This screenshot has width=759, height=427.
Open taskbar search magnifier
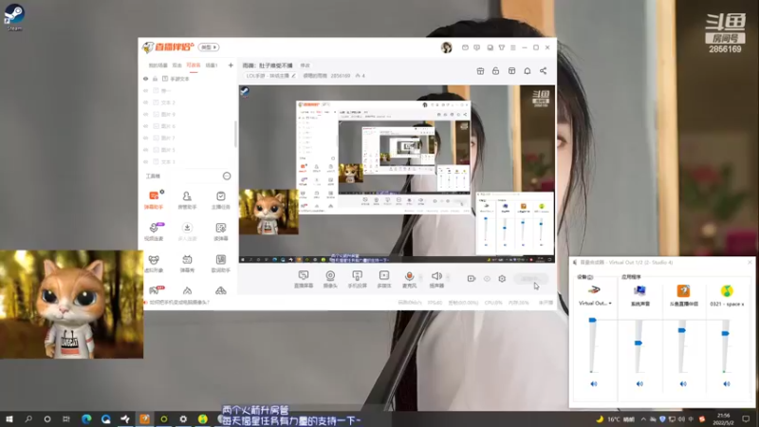pyautogui.click(x=28, y=418)
